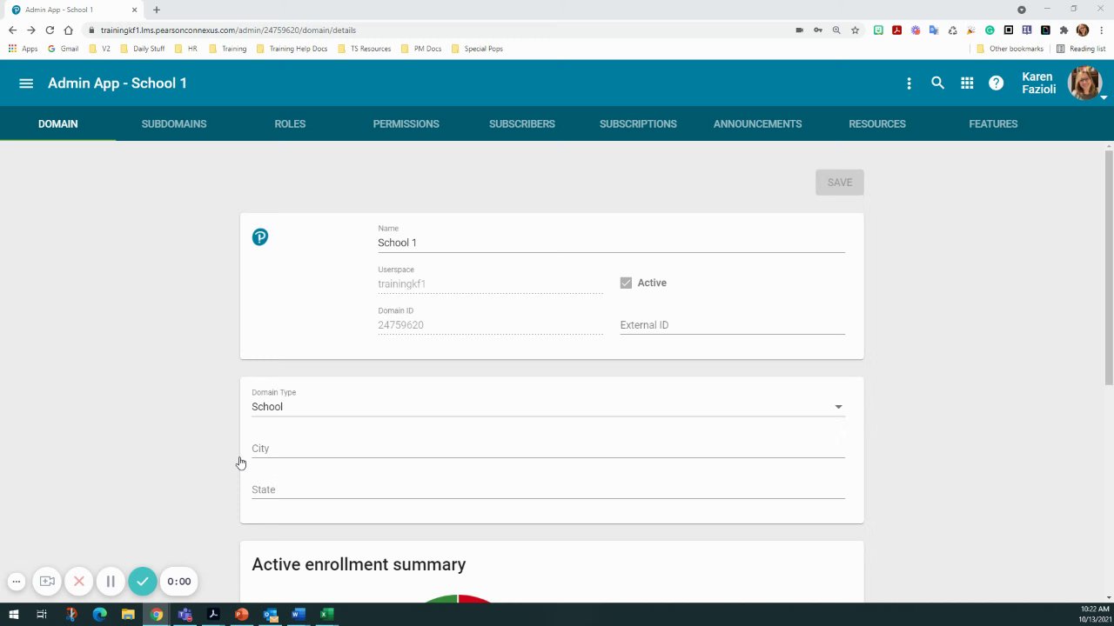Viewport: 1114px width, 626px height.
Task: Open the apps grid launcher
Action: tap(967, 83)
